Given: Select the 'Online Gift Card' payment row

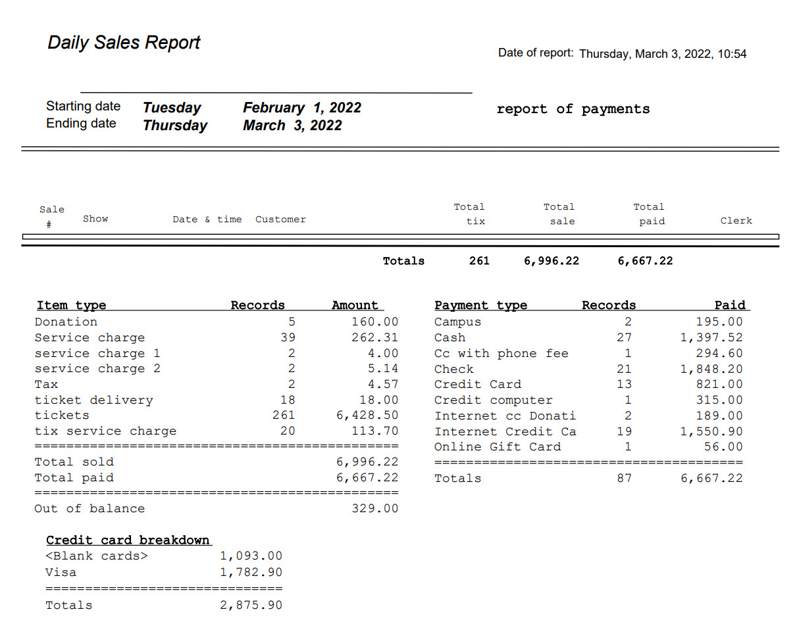Looking at the screenshot, I should [497, 447].
